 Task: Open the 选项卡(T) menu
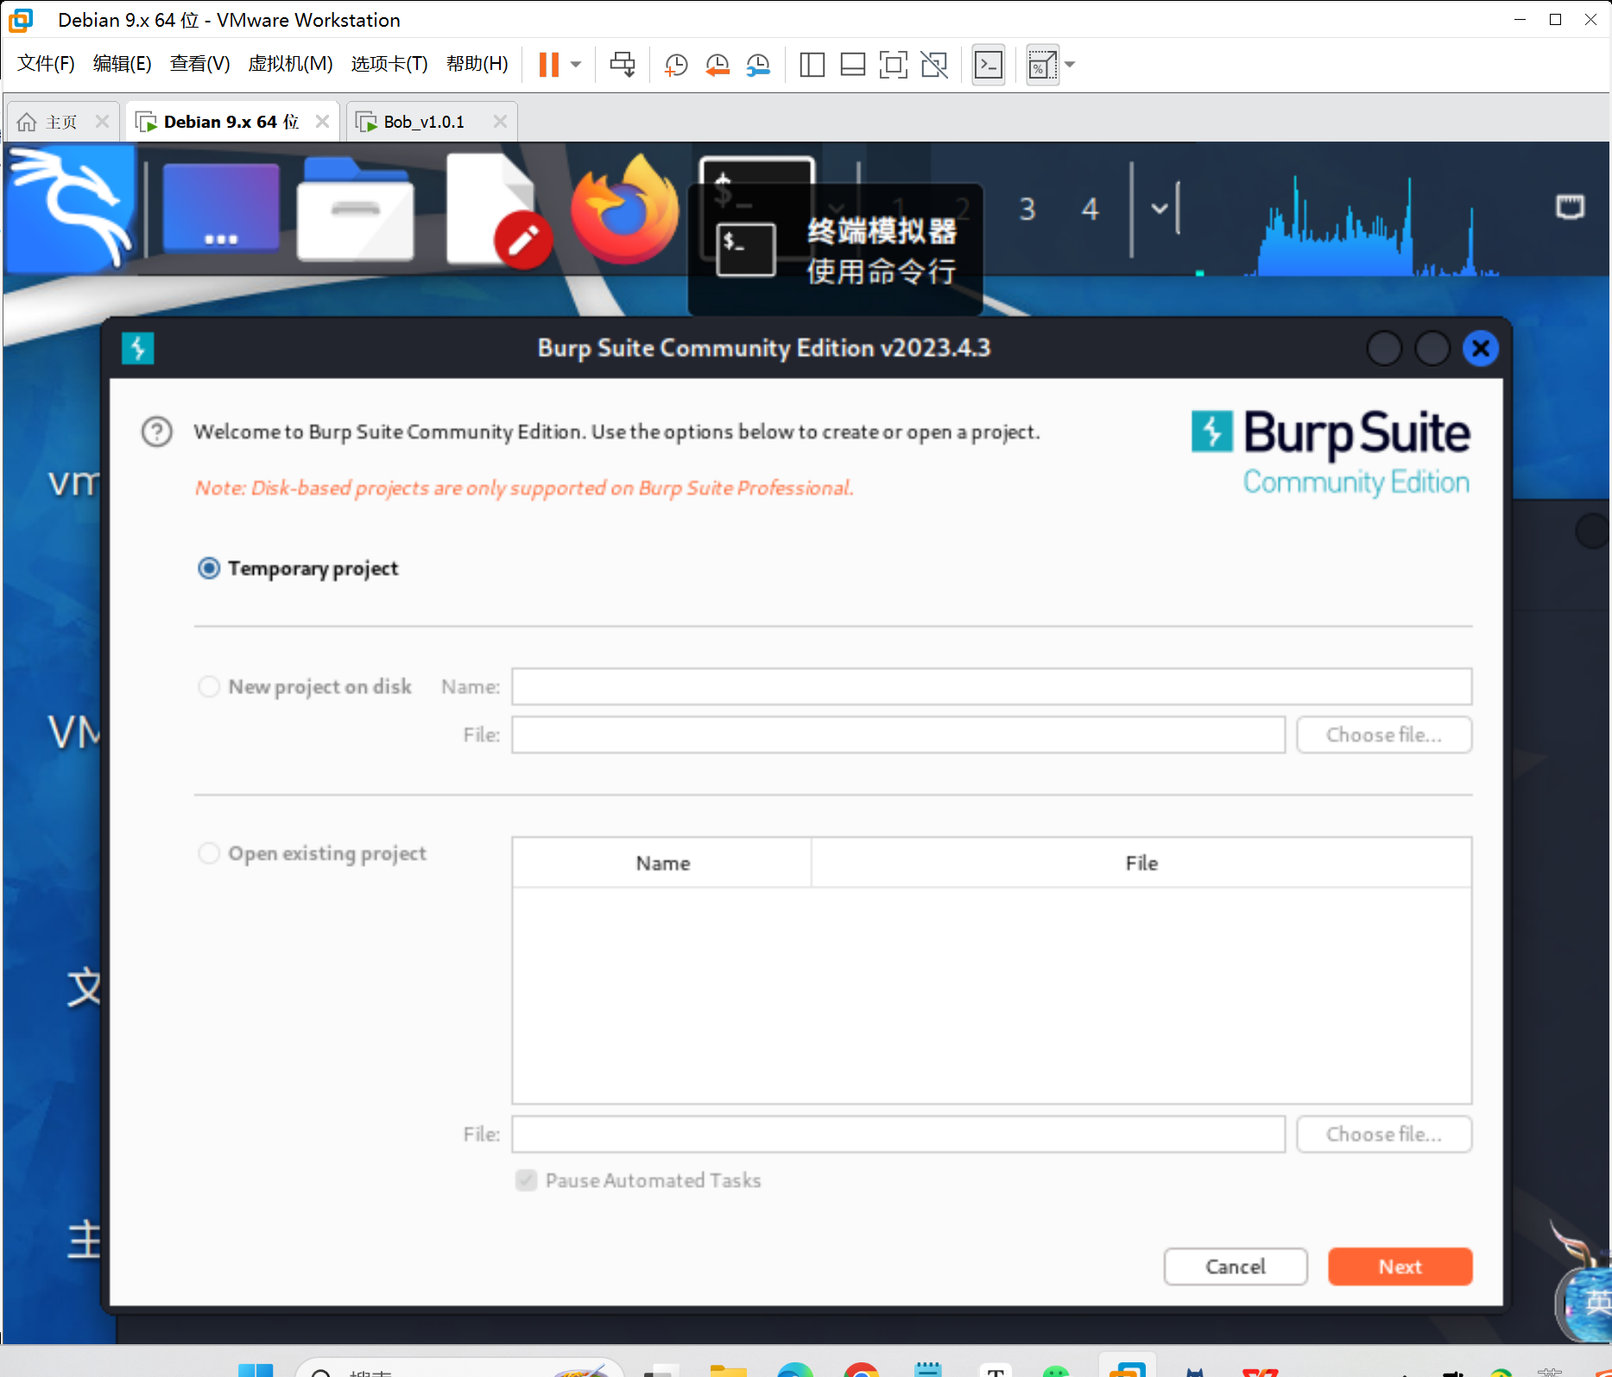[x=389, y=64]
